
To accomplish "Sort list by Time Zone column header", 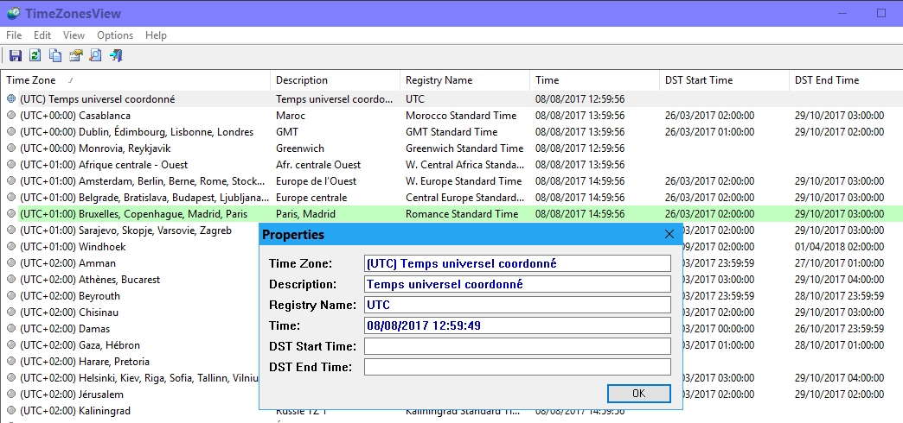I will click(30, 80).
